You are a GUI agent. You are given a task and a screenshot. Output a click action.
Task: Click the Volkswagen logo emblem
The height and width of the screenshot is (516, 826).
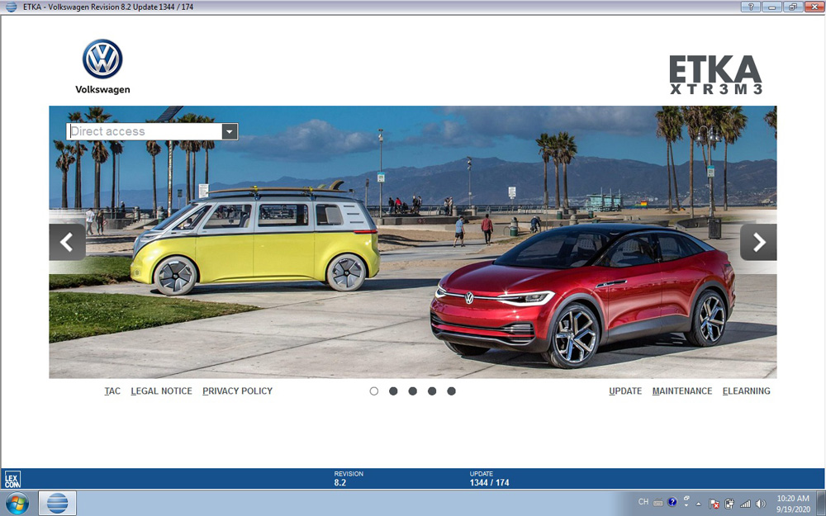click(x=102, y=59)
